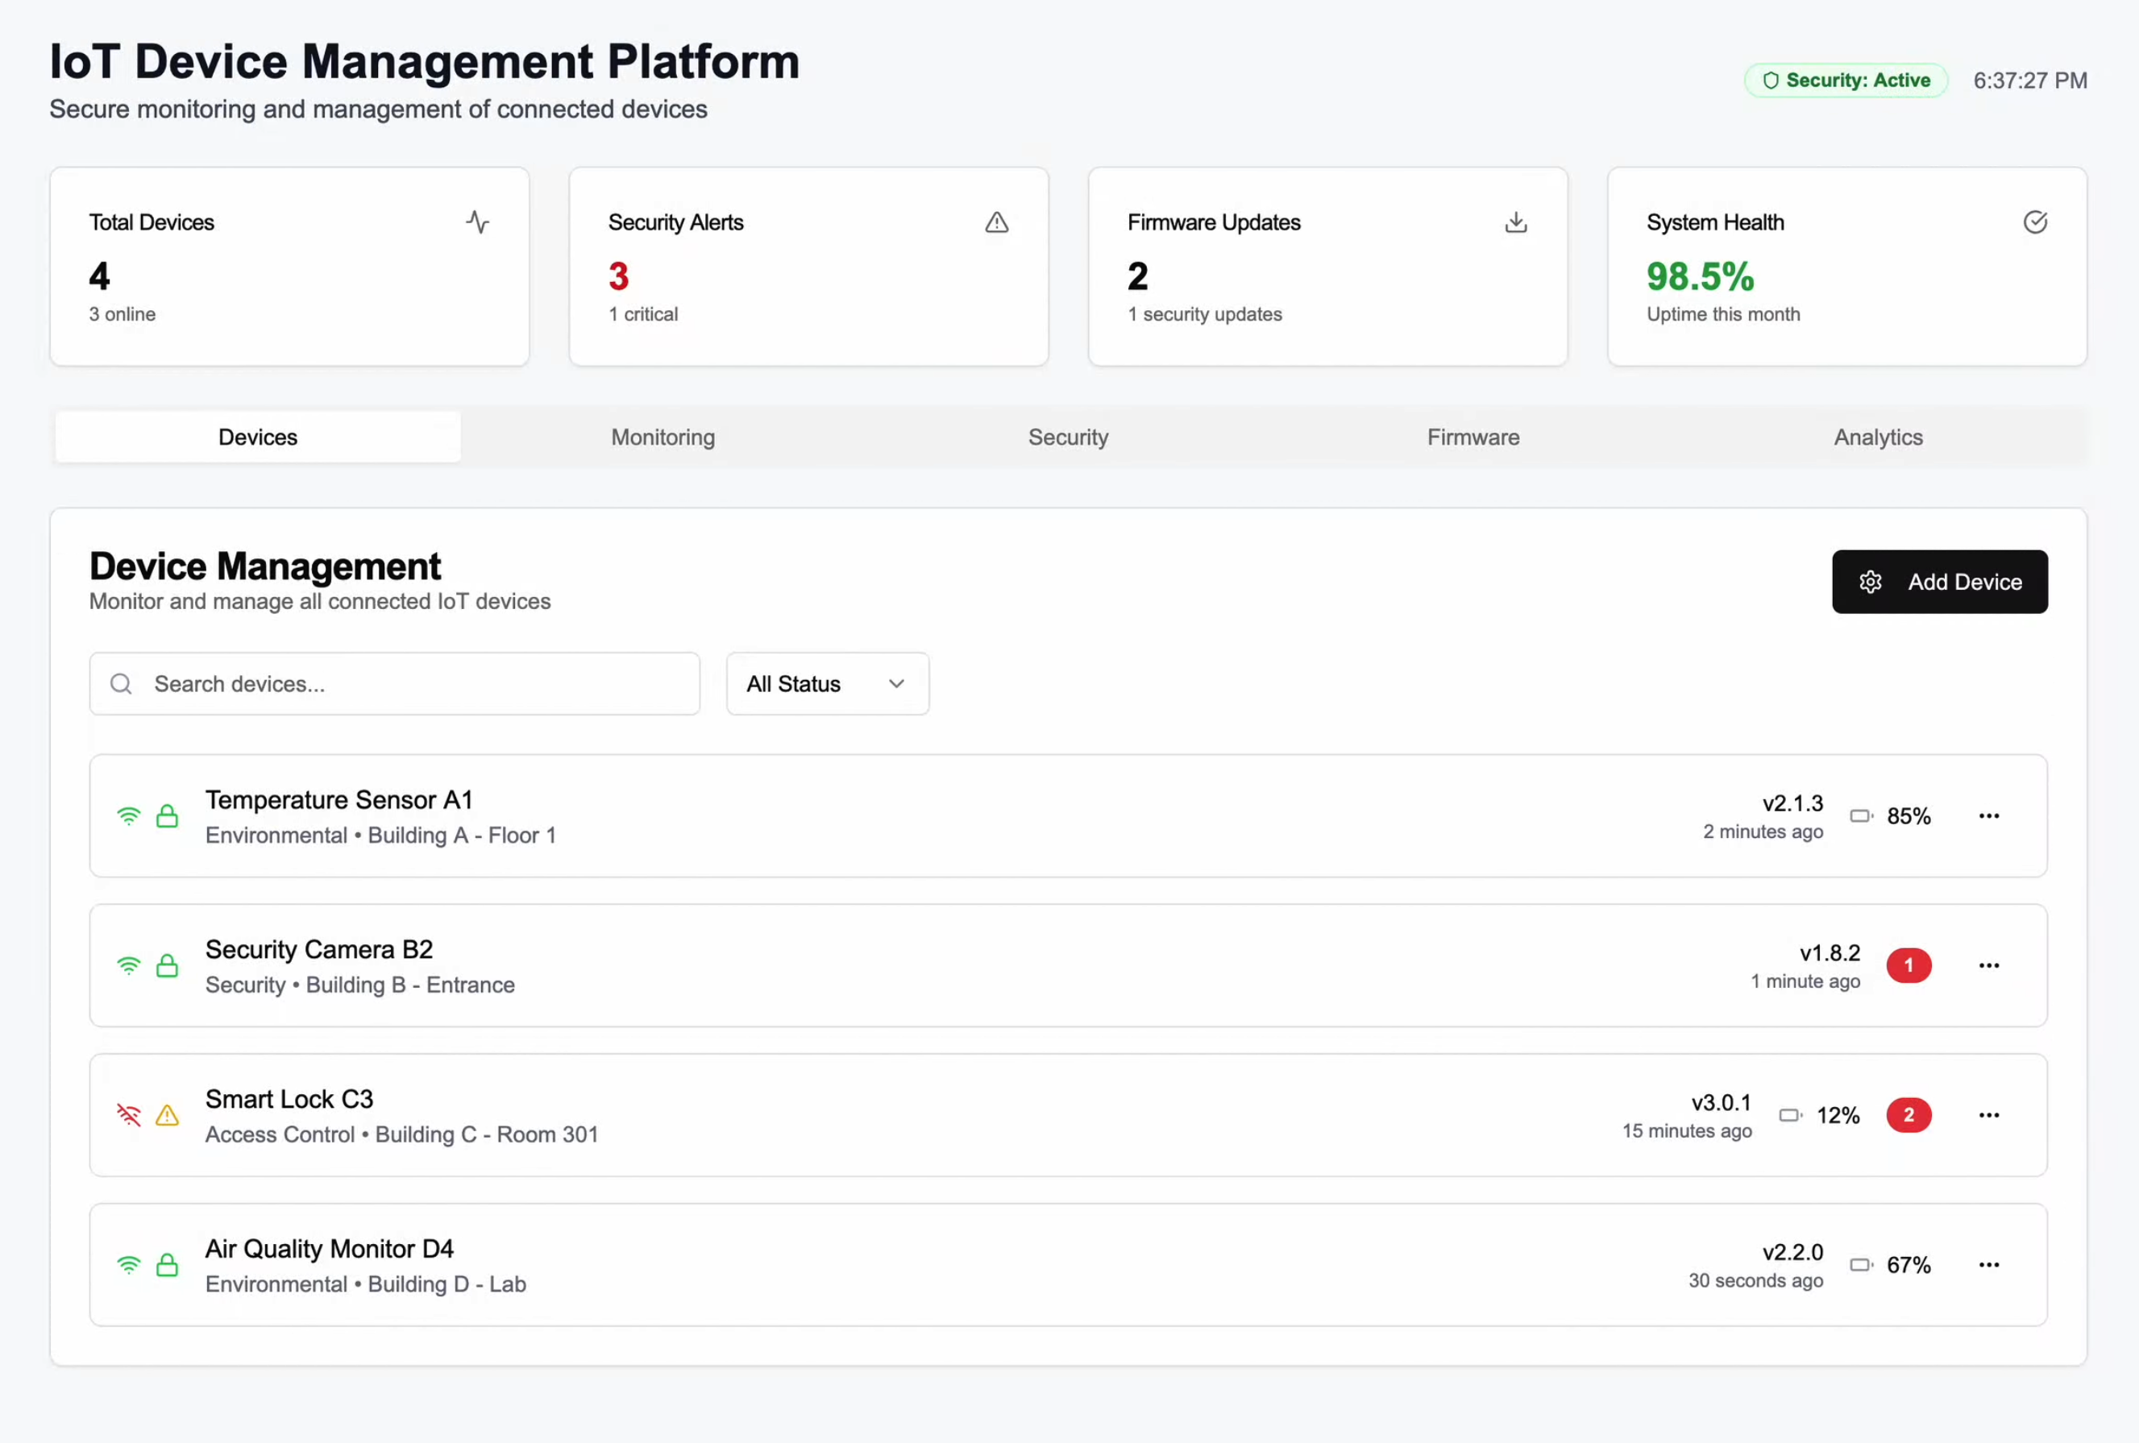Switch to the Analytics tab

point(1878,437)
